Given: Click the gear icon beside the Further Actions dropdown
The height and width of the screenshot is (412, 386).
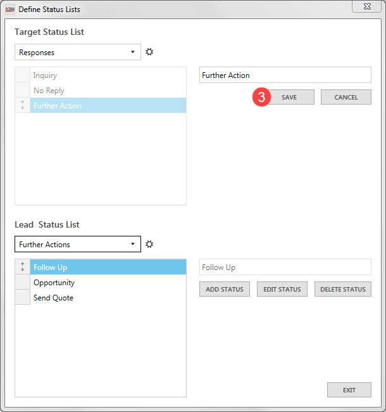Looking at the screenshot, I should point(150,244).
